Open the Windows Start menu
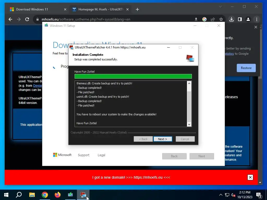Viewport: 267px width, 200px height. (6, 195)
